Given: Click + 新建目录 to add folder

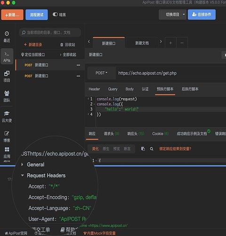Looking at the screenshot, I should point(33,45).
